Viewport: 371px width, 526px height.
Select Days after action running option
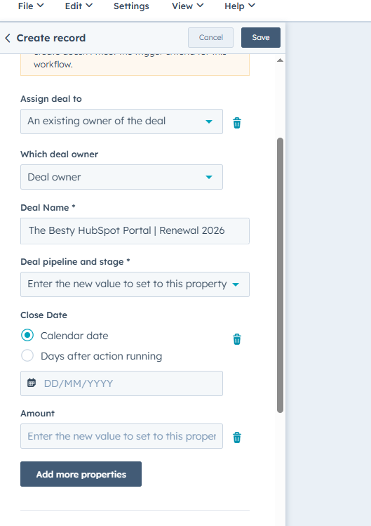pos(27,355)
